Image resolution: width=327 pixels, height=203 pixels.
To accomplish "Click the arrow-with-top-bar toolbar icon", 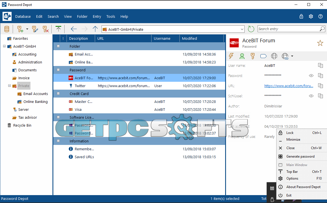I will (x=58, y=29).
